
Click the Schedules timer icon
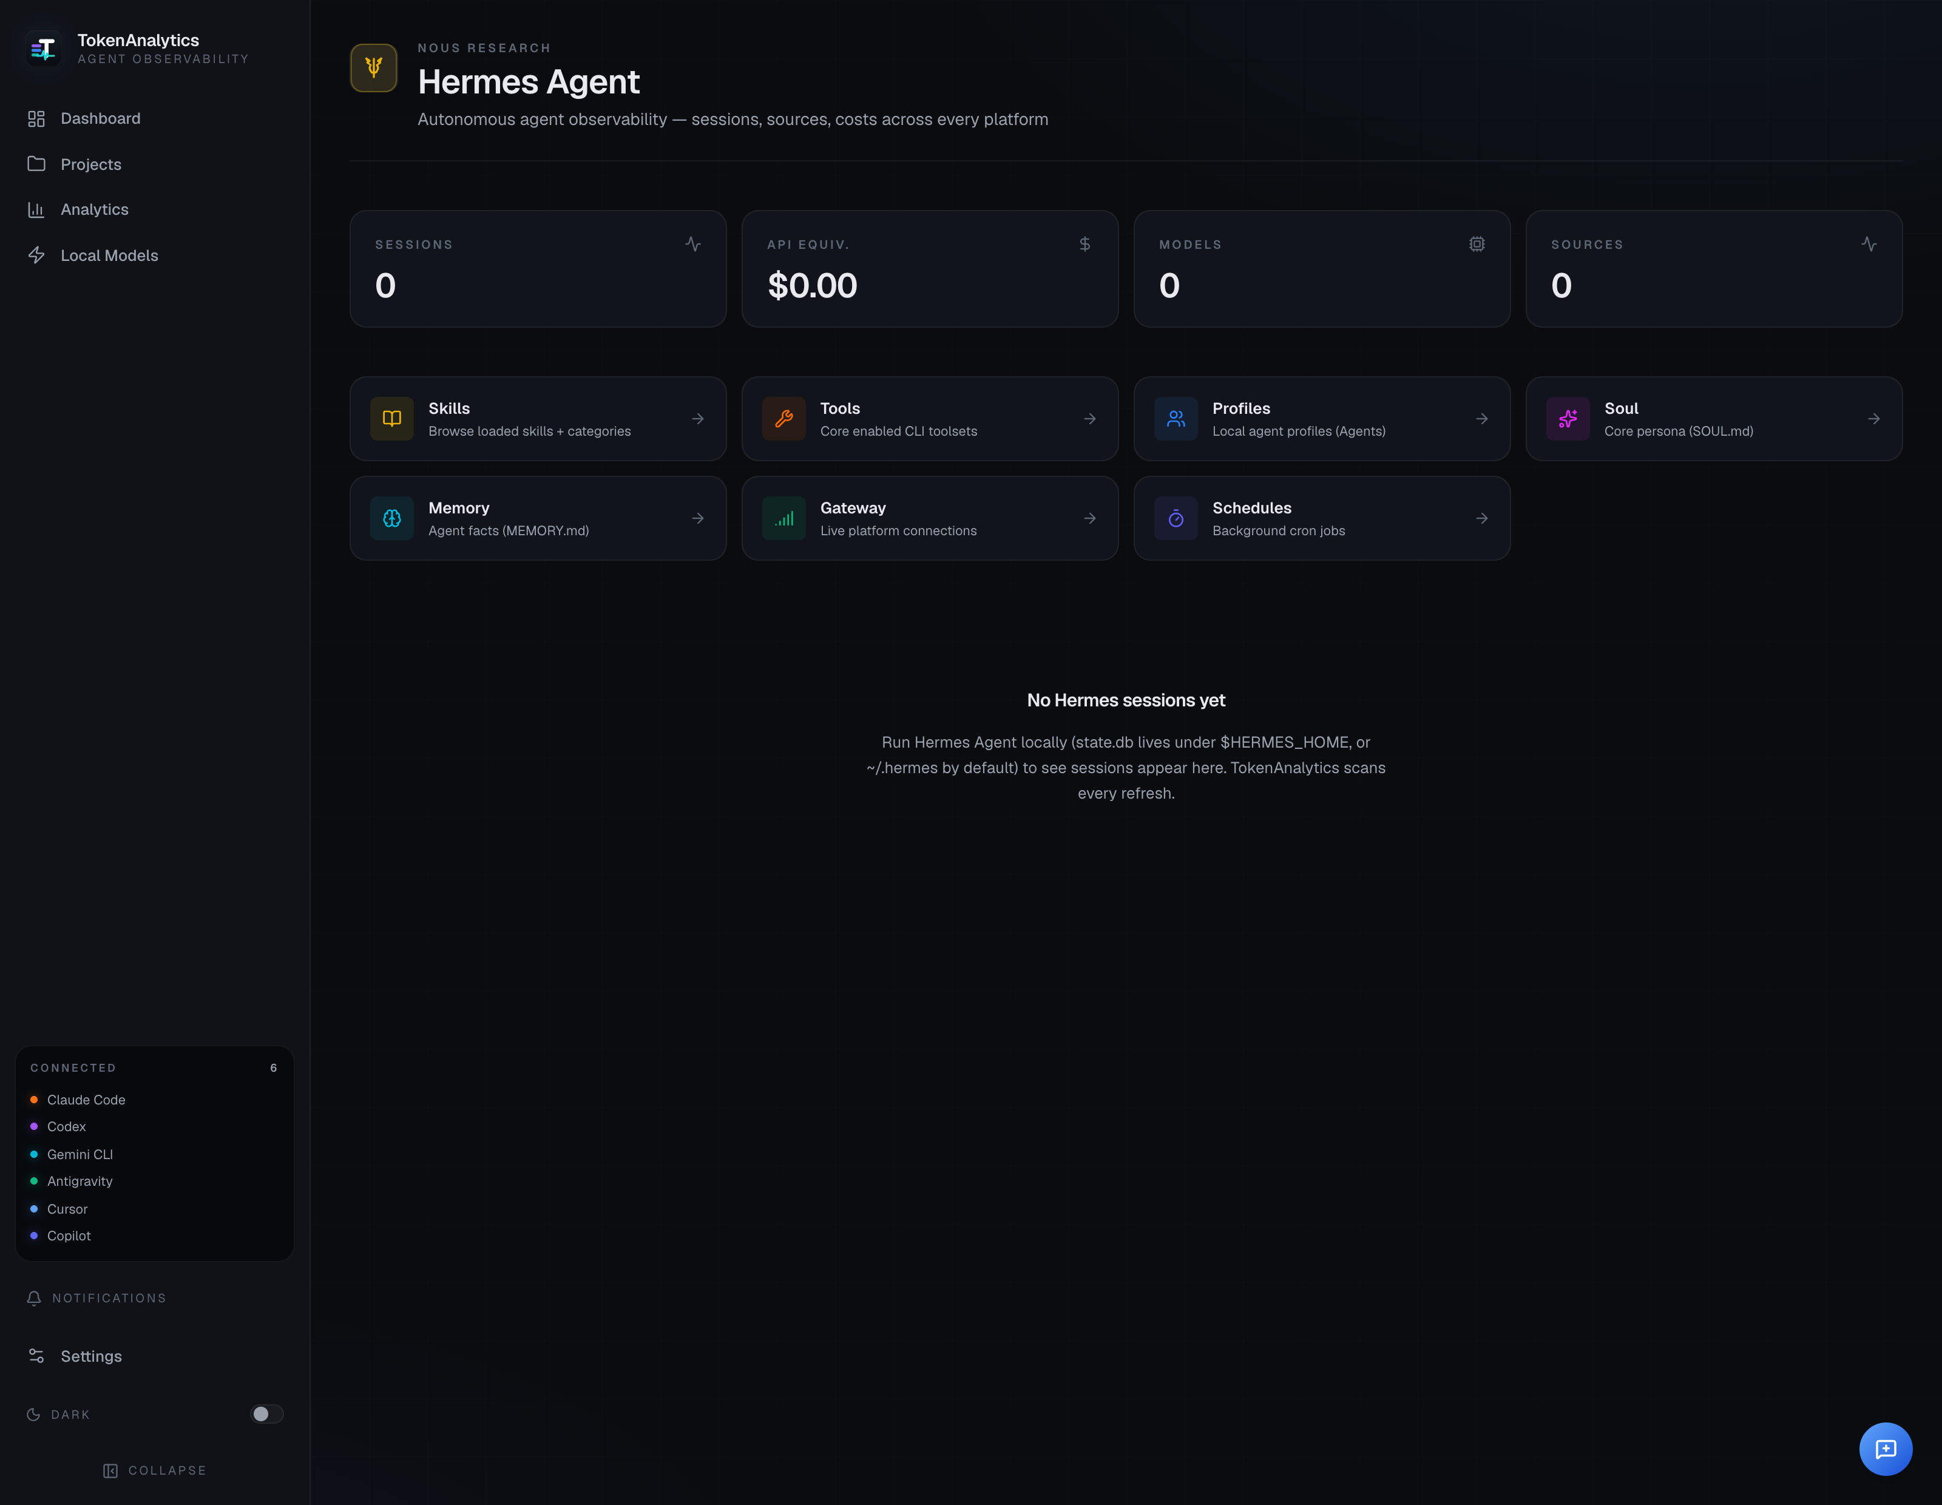[1176, 518]
